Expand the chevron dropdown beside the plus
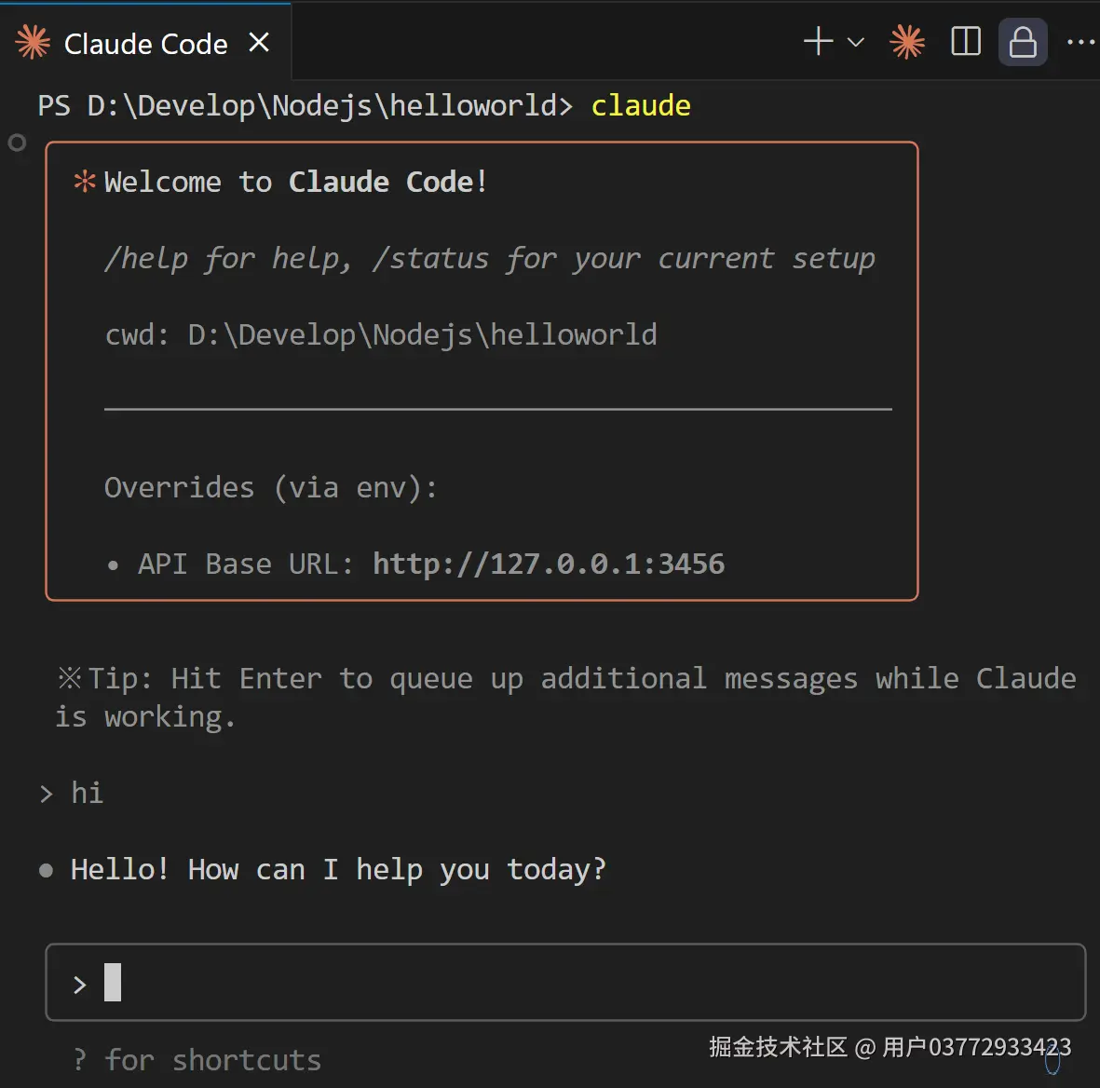The width and height of the screenshot is (1100, 1088). 856,42
